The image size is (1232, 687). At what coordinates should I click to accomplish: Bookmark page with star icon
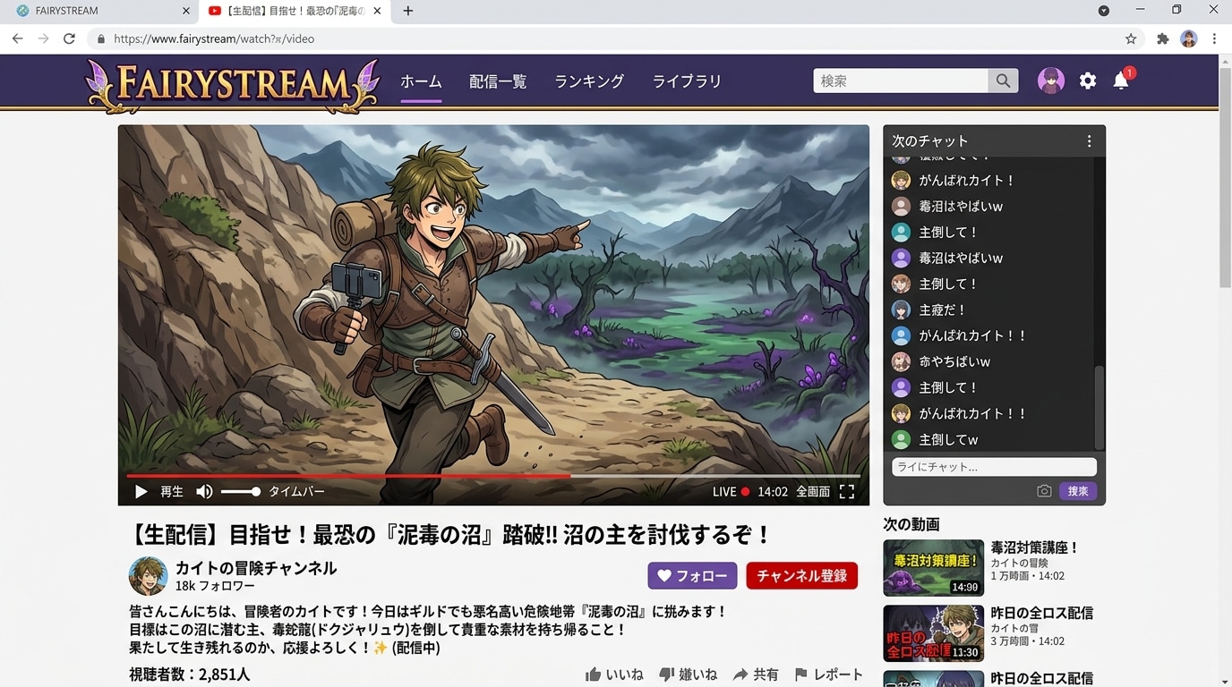(1131, 38)
